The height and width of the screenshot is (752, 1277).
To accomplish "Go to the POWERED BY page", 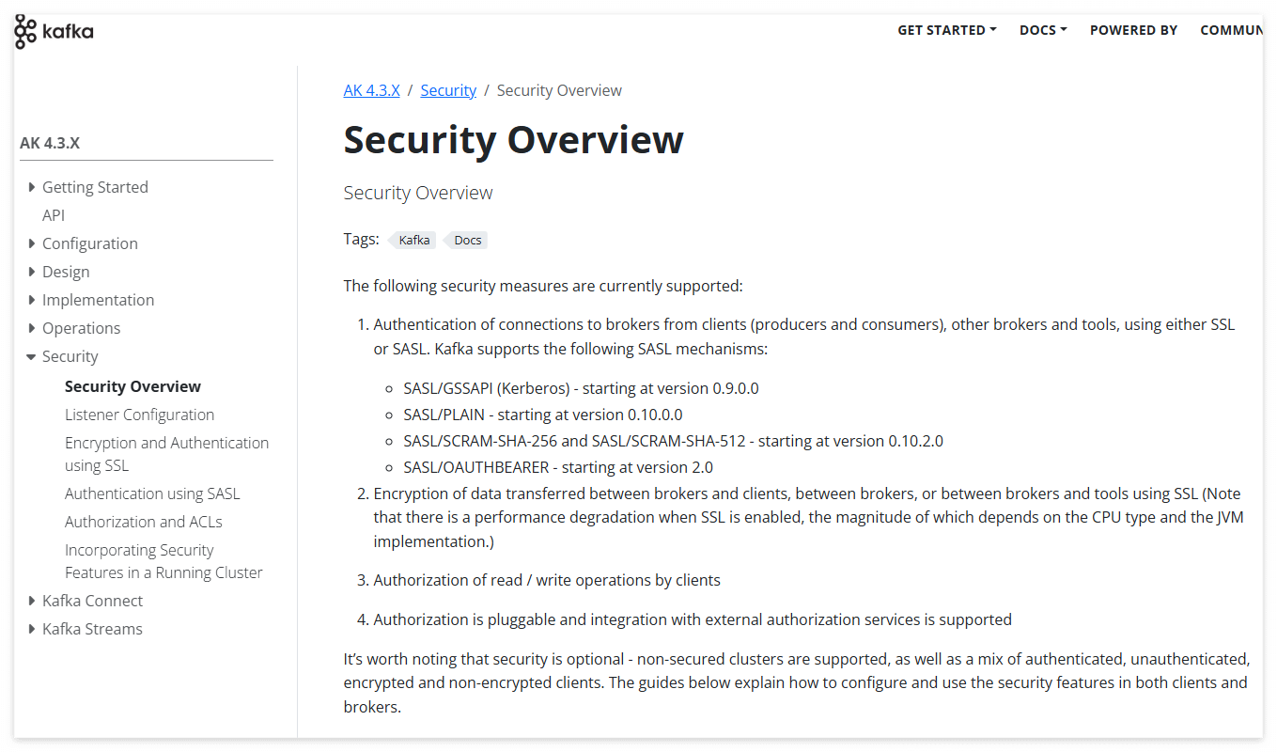I will pyautogui.click(x=1133, y=30).
